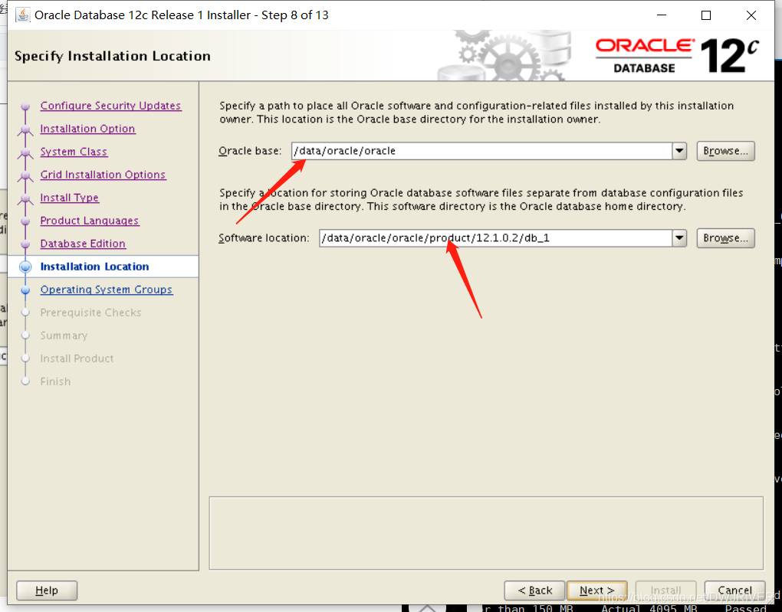Click the 'Specify Installation Location' heading
This screenshot has height=612, width=782.
tap(113, 57)
